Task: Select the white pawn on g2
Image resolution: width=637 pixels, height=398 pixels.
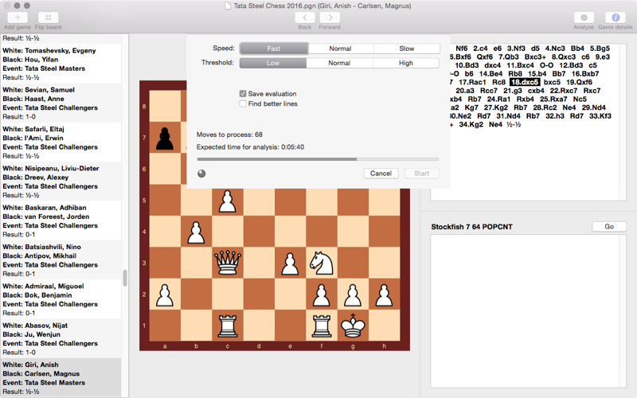Action: [353, 295]
